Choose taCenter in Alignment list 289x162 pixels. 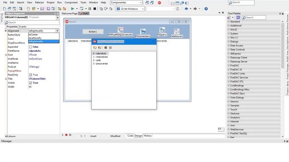tap(44, 35)
